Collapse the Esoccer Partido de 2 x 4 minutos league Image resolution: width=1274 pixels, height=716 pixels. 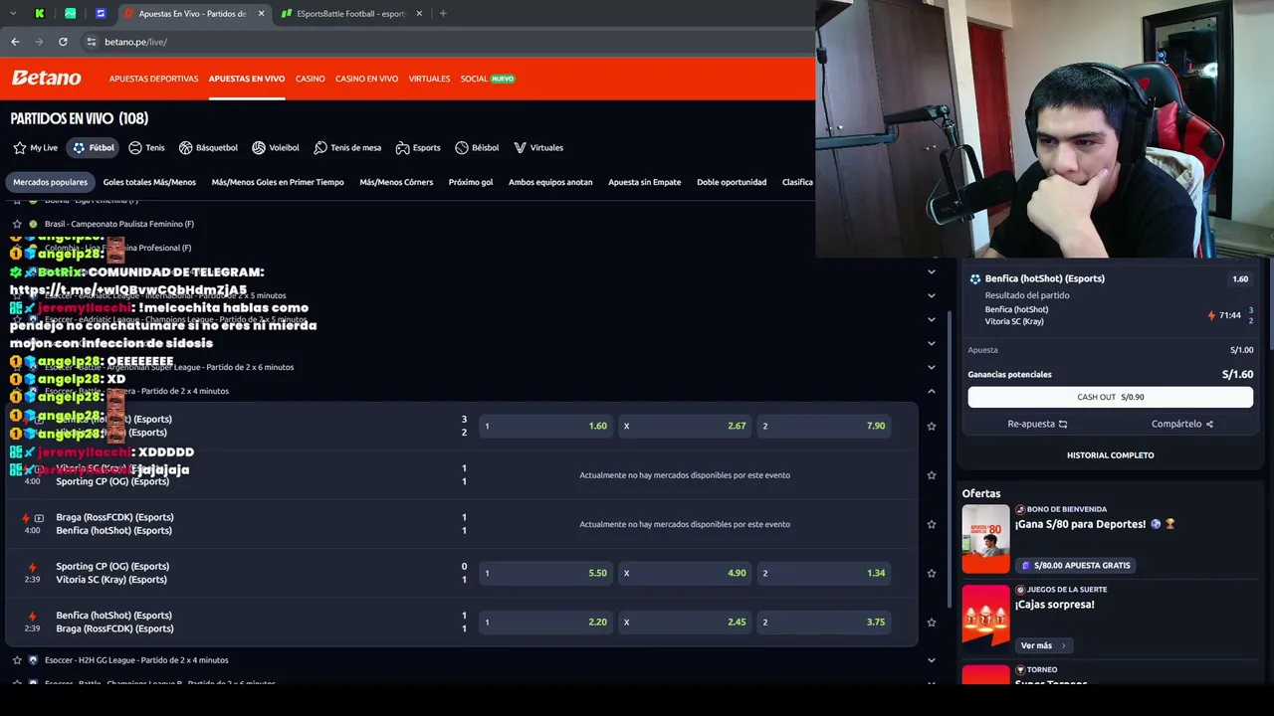coord(932,391)
